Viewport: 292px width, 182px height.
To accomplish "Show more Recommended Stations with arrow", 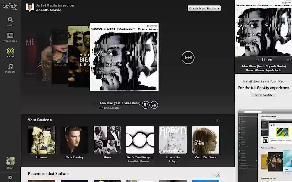I will click(x=218, y=175).
